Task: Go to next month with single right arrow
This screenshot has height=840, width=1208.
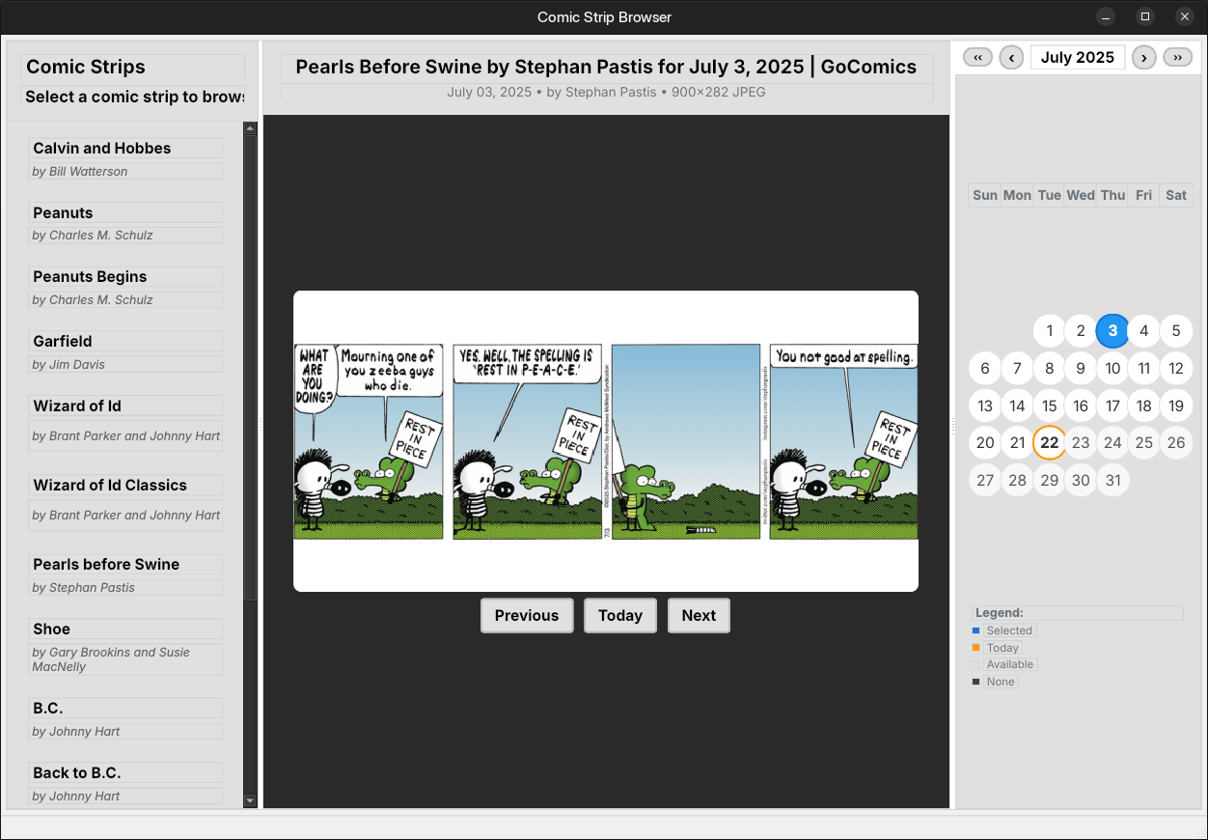Action: (x=1143, y=58)
